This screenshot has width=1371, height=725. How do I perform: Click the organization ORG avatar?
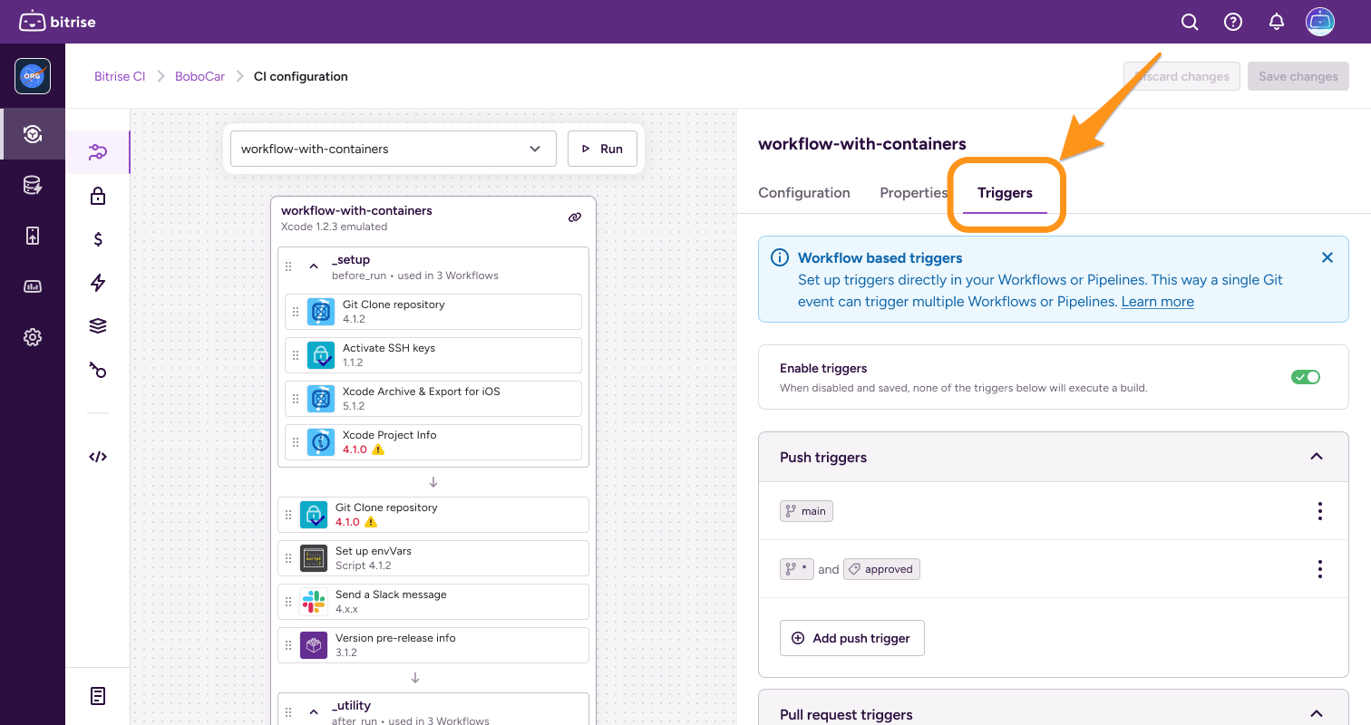pyautogui.click(x=33, y=76)
